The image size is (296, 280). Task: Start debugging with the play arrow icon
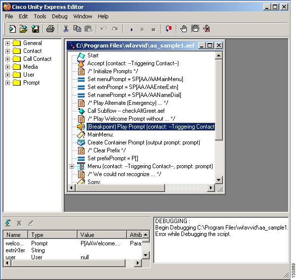coord(131,30)
